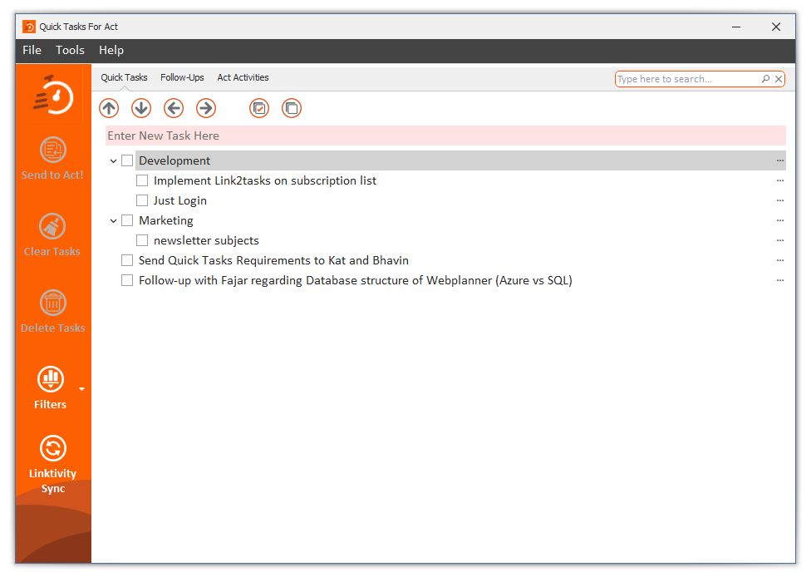This screenshot has height=577, width=811.
Task: Click the app icon in the title bar
Action: point(29,27)
